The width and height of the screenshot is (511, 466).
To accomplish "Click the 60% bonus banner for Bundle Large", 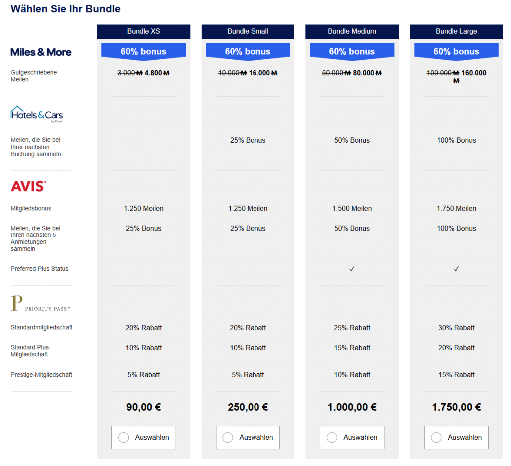I will (x=456, y=51).
